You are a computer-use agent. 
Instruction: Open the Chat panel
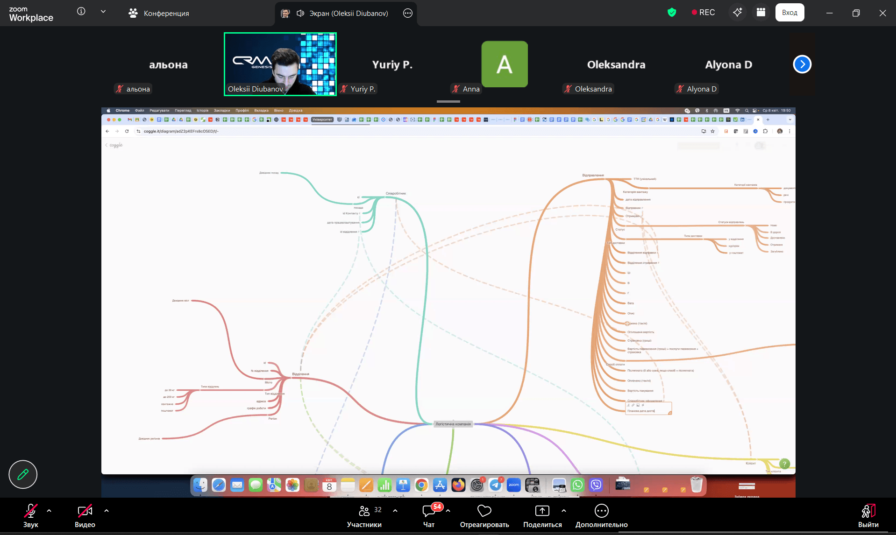pyautogui.click(x=428, y=515)
